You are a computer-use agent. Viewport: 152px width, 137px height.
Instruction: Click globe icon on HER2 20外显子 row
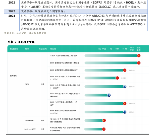tap(109, 95)
